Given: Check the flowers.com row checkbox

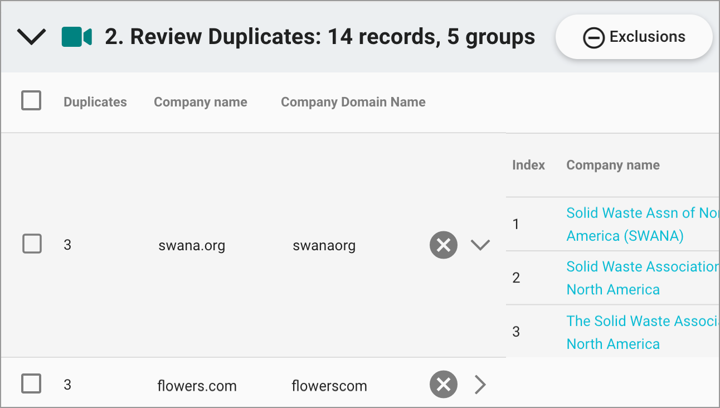Looking at the screenshot, I should [x=32, y=383].
